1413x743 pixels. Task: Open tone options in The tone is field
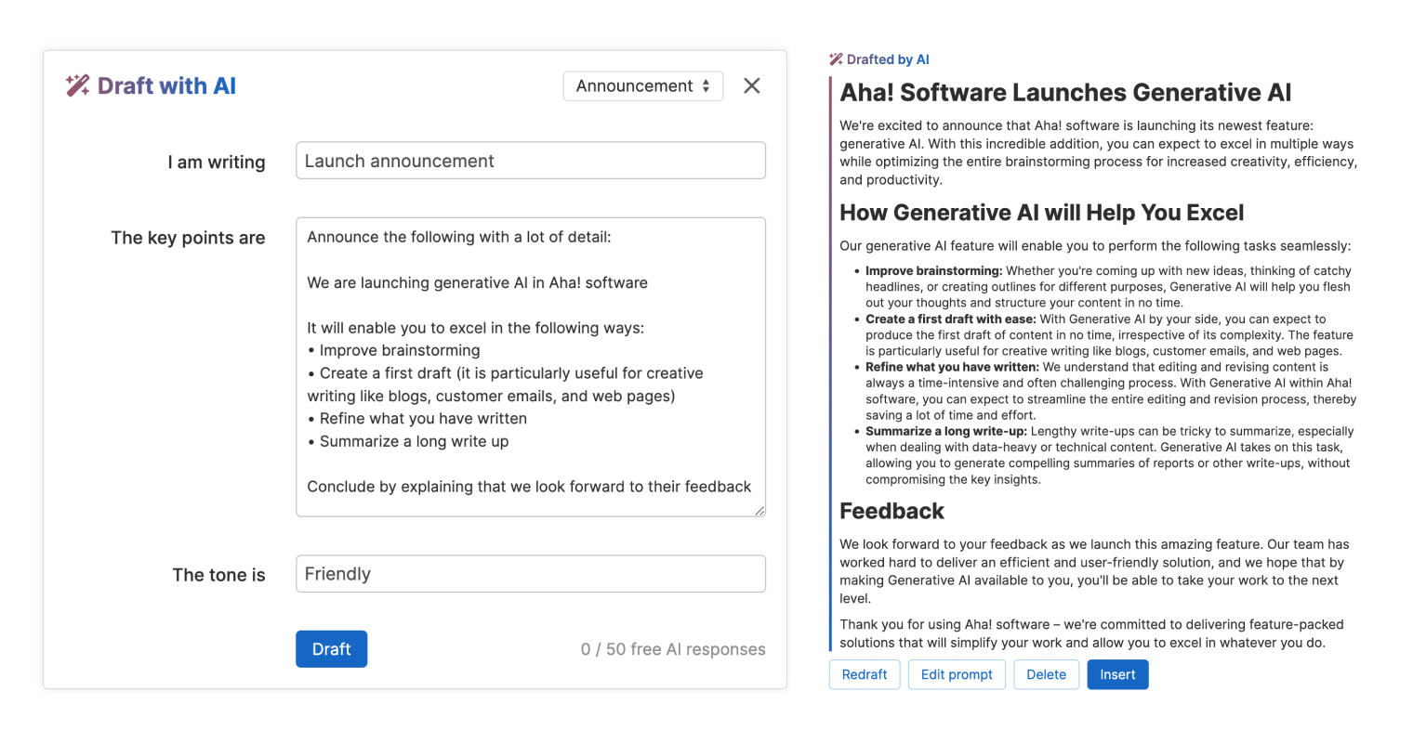[x=530, y=574]
